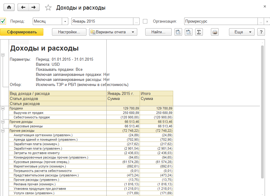Enable the Организация filter checkbox
The height and width of the screenshot is (196, 270).
click(145, 21)
